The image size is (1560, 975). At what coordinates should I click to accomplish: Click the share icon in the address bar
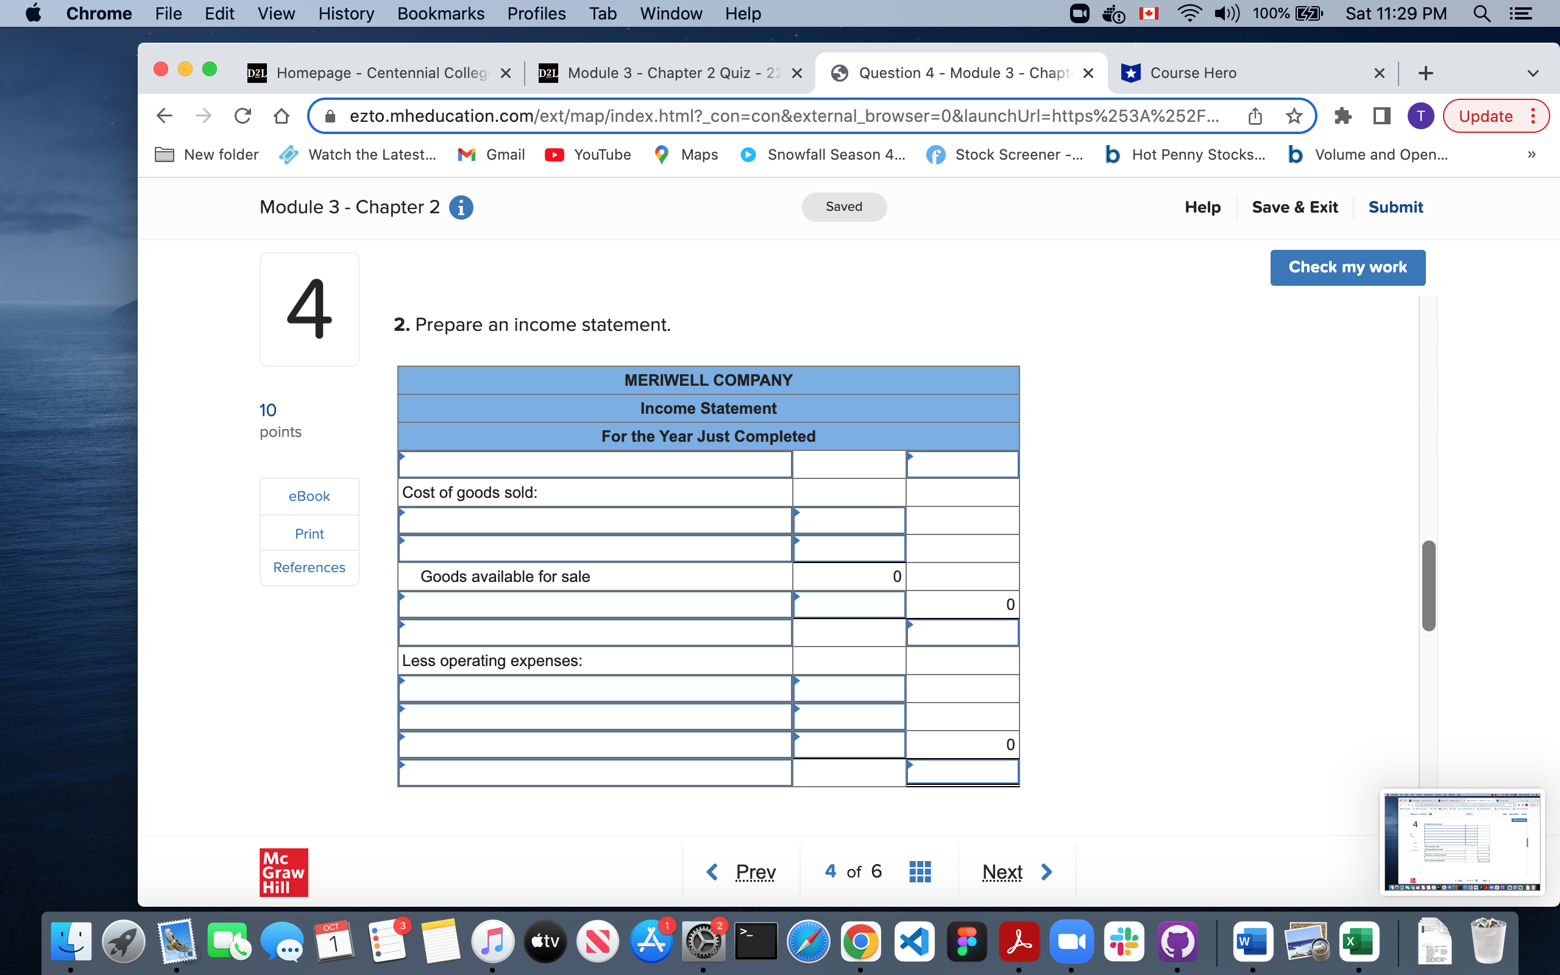[1255, 116]
